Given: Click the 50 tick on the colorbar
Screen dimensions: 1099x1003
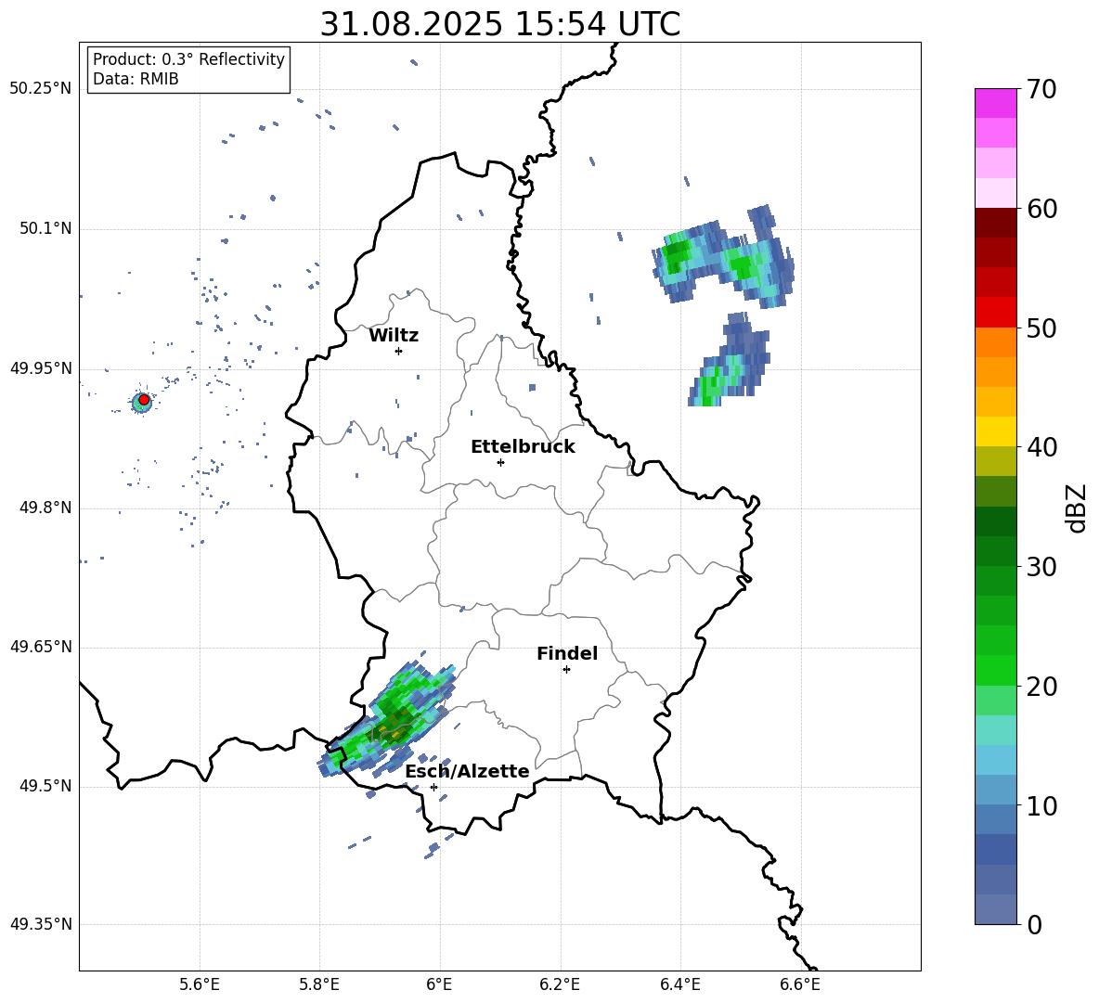Looking at the screenshot, I should click(x=1041, y=328).
